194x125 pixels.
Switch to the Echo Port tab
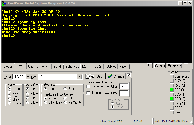pos(72,67)
